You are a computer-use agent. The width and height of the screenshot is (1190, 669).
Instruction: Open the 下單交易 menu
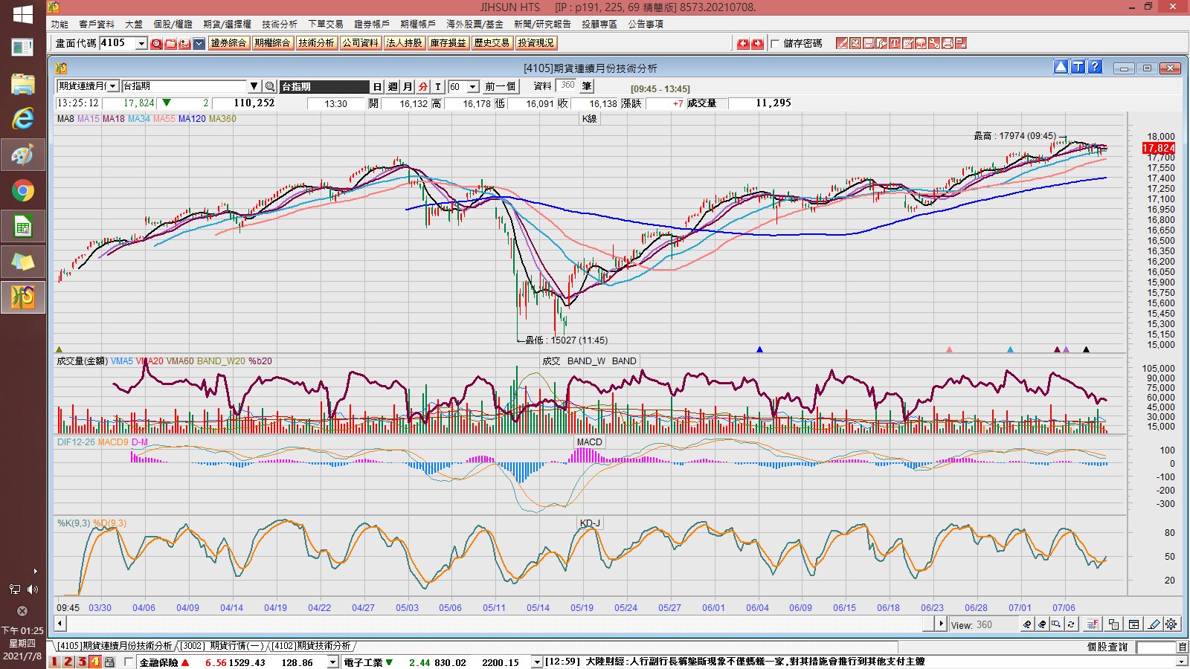click(x=326, y=25)
